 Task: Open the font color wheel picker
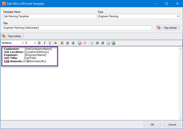80,43
